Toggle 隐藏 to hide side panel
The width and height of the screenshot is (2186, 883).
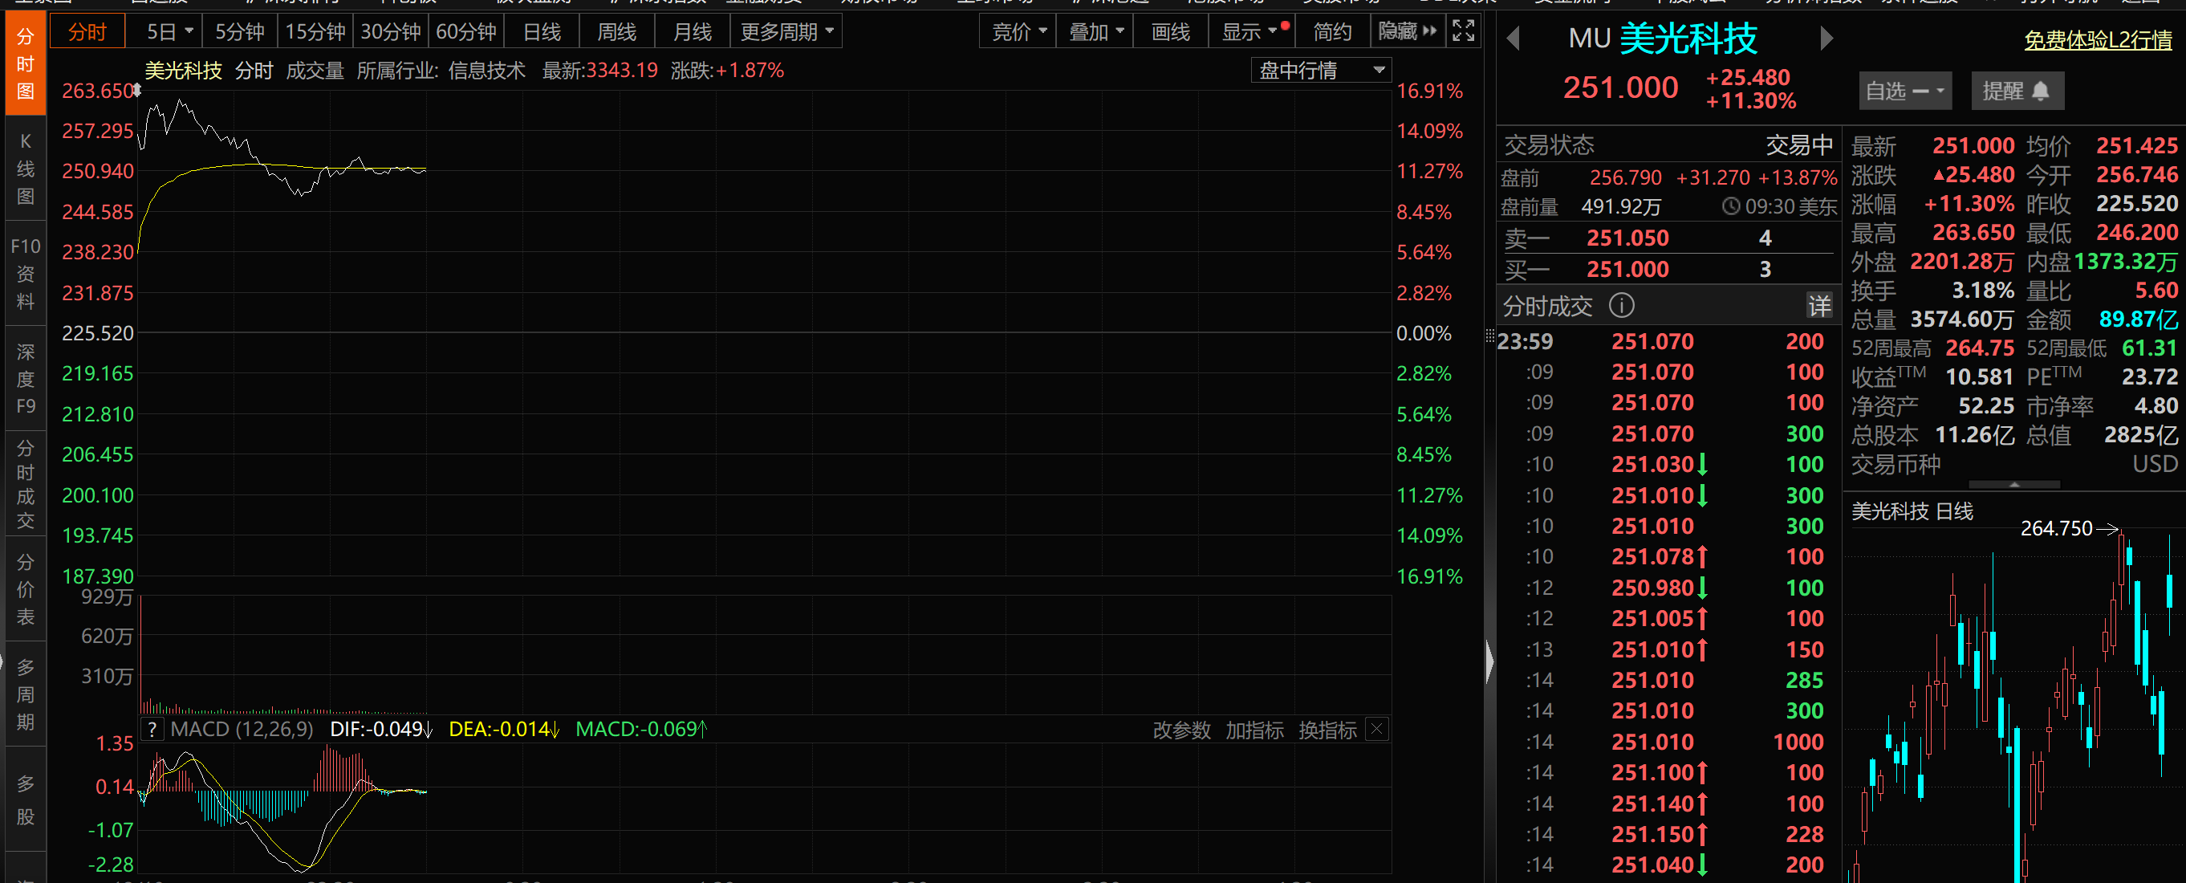(x=1406, y=31)
